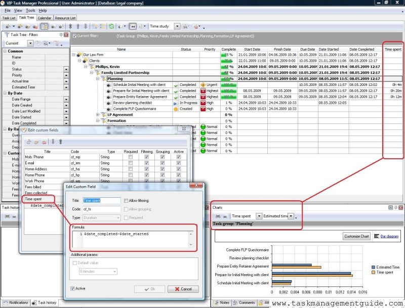Click Cancel in Edit Custom Field dialog
The height and width of the screenshot is (308, 405).
coord(183,289)
